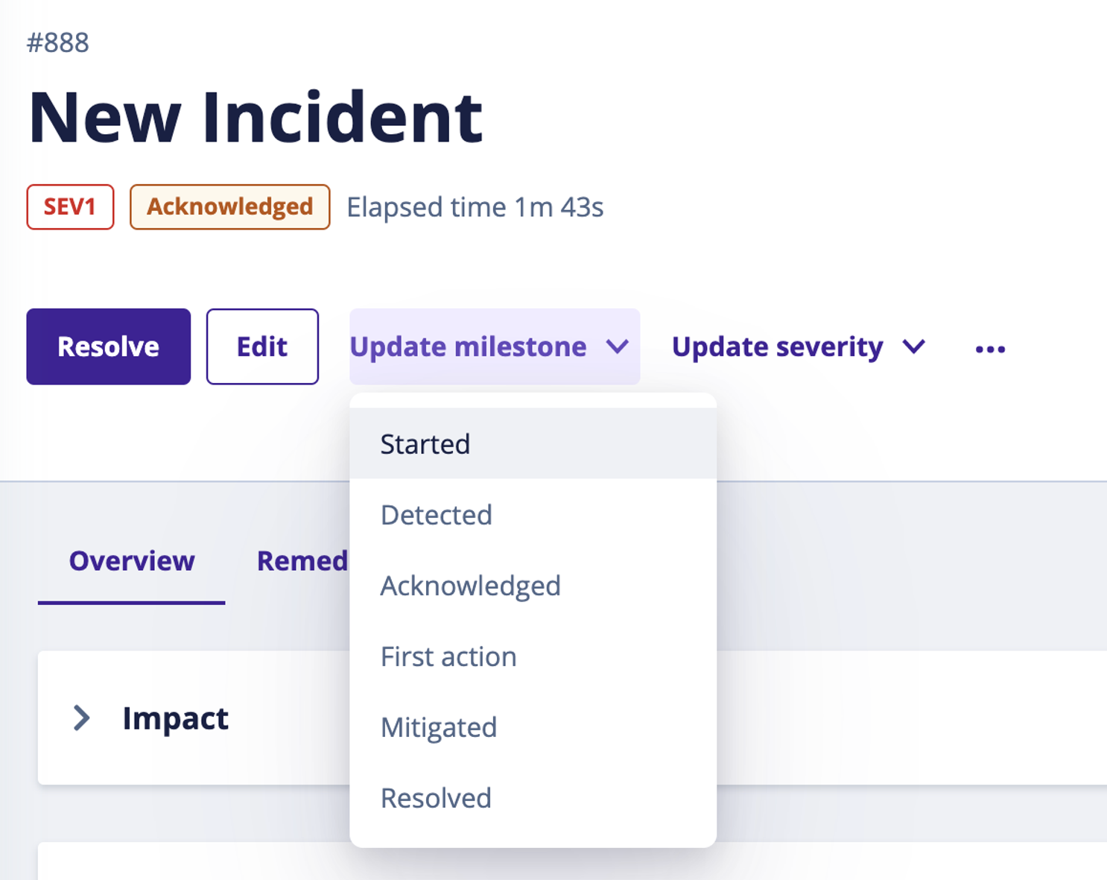Open the Edit incident button
1107x880 pixels.
coord(262,346)
